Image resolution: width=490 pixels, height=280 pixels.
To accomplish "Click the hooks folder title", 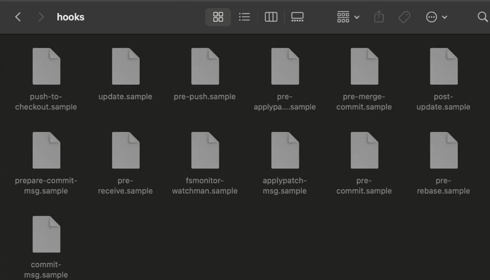I will click(71, 17).
